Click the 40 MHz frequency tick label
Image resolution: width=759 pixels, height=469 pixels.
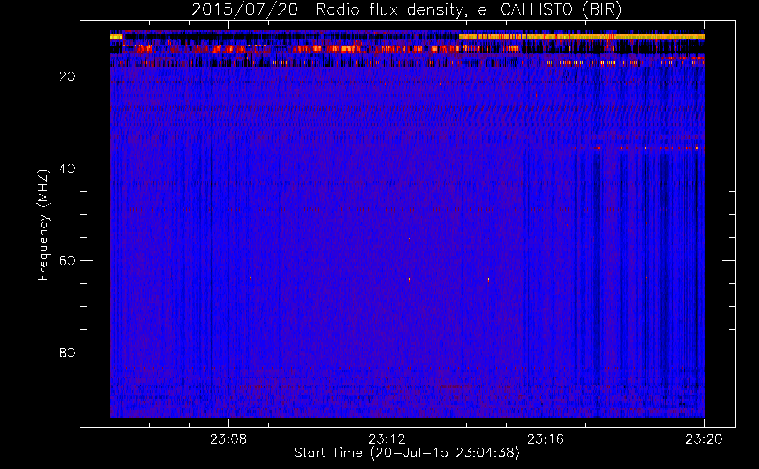67,168
